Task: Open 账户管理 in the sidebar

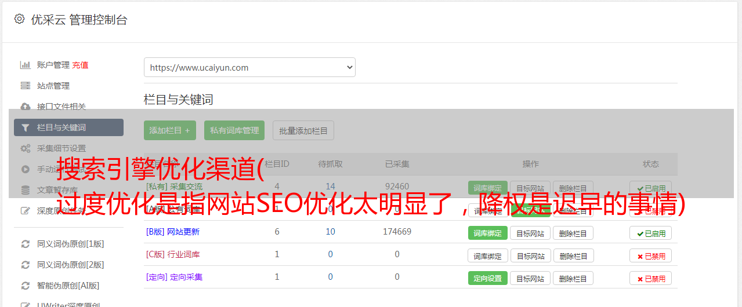Action: (x=53, y=65)
